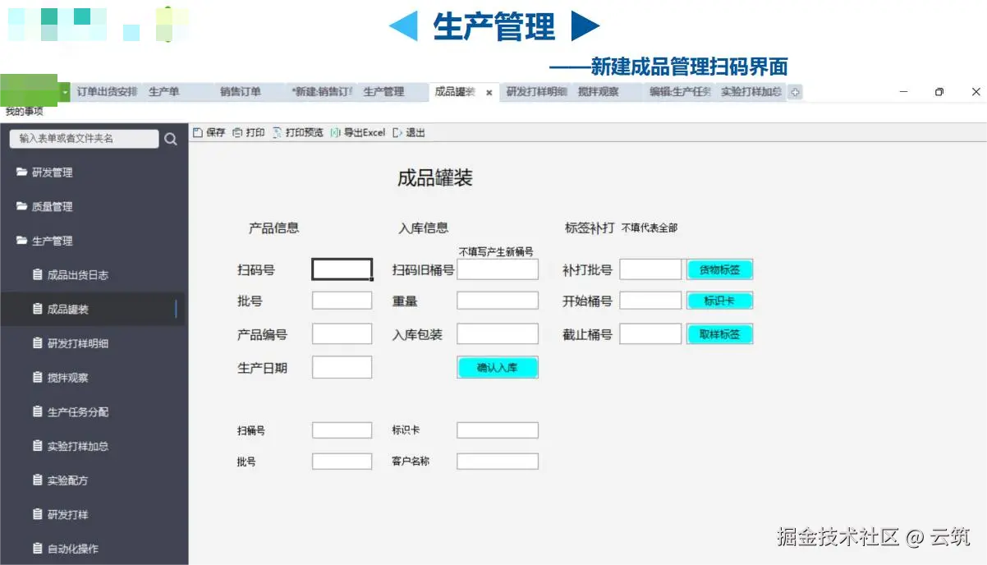Click the 自动化操作 icon in the sidebar
The image size is (987, 565).
coord(37,547)
